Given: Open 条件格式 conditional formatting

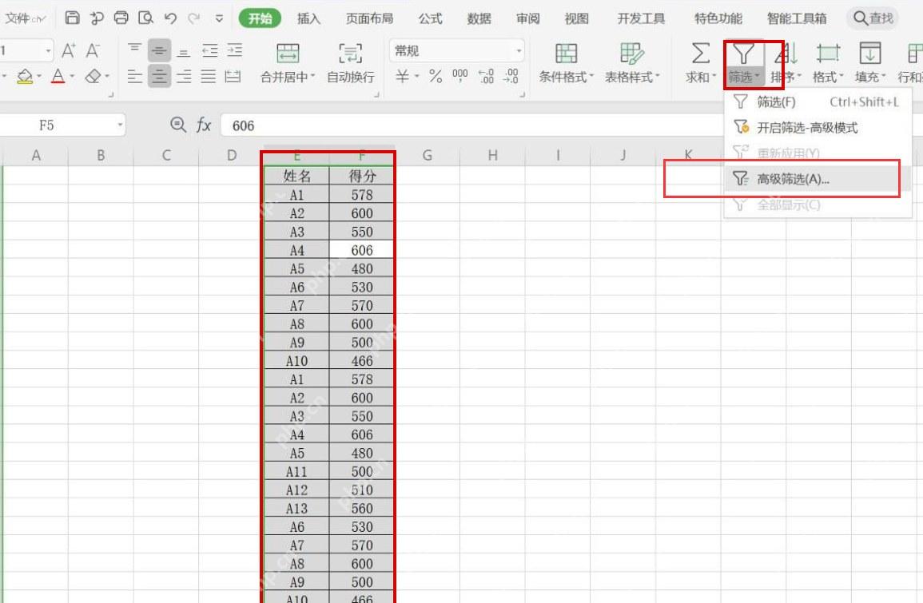Looking at the screenshot, I should (567, 64).
